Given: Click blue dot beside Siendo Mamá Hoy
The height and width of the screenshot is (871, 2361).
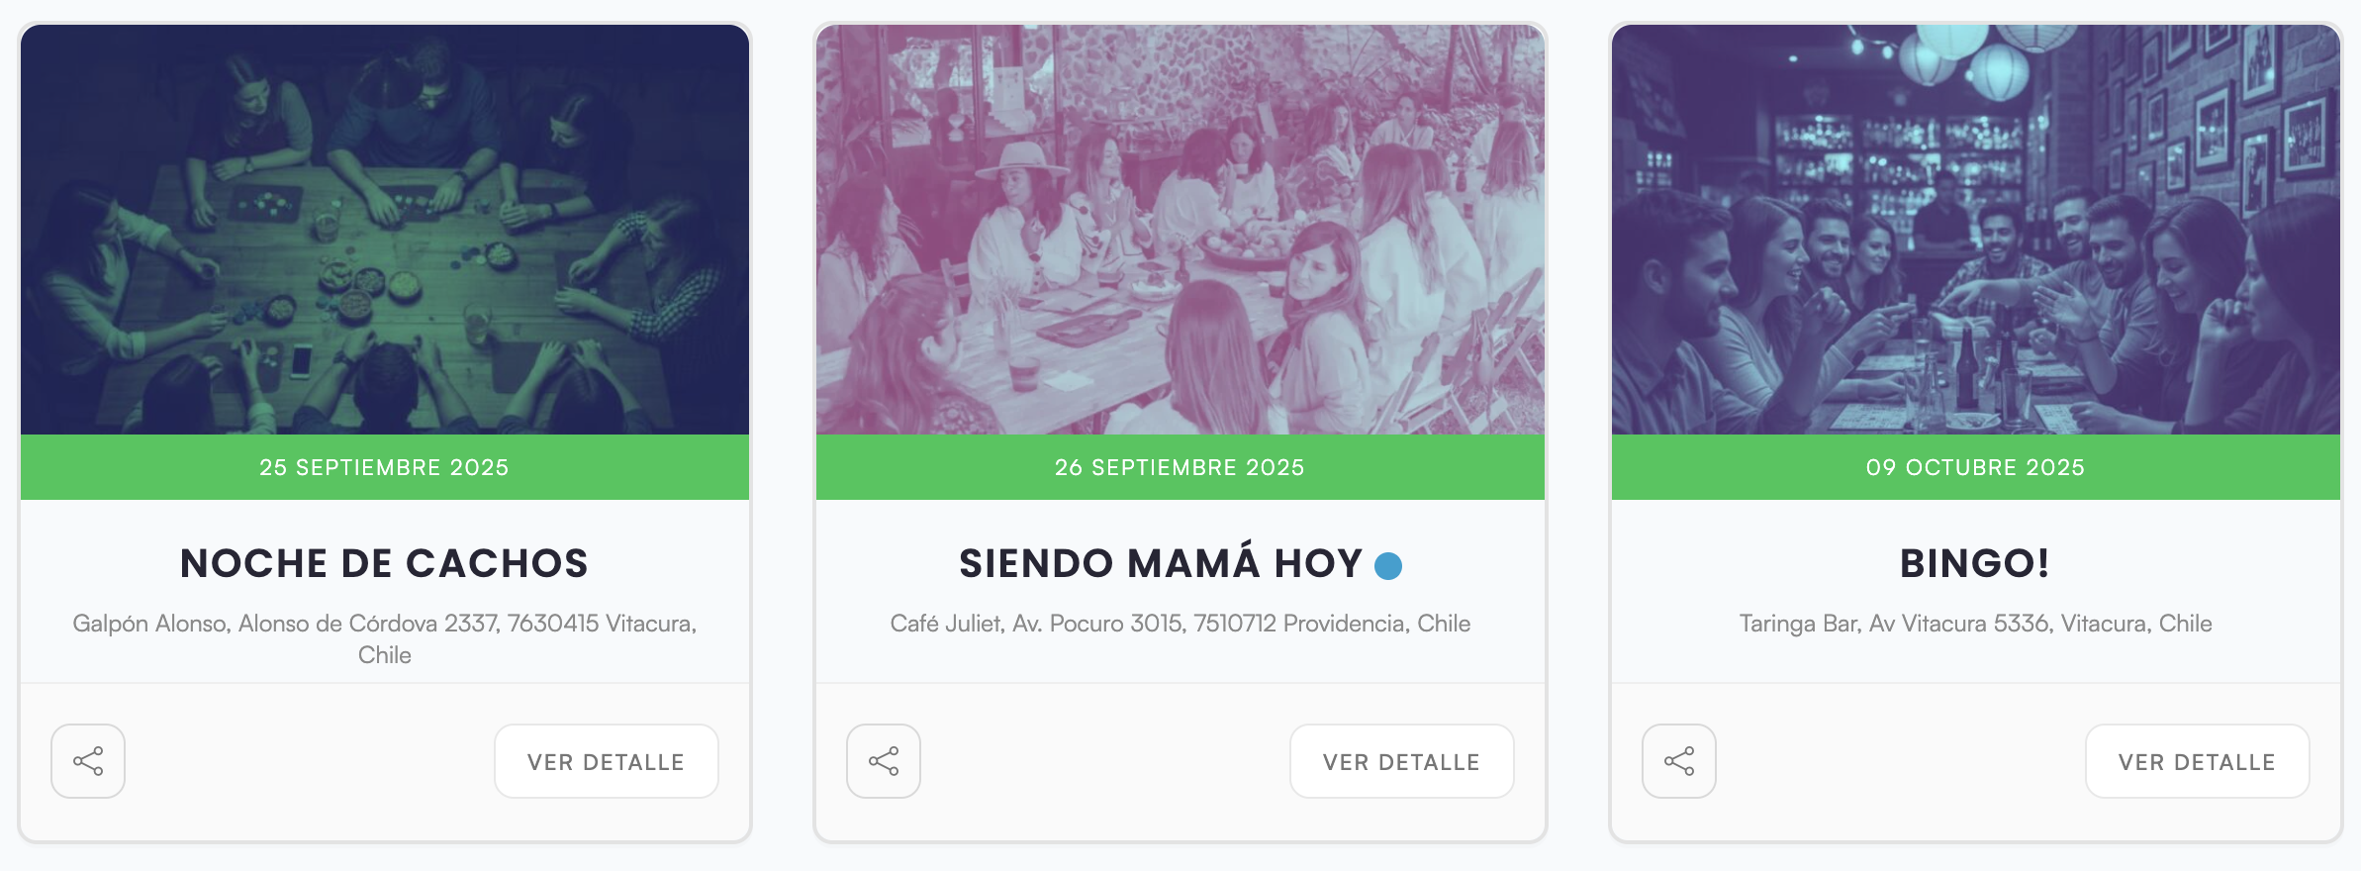Looking at the screenshot, I should (1388, 565).
